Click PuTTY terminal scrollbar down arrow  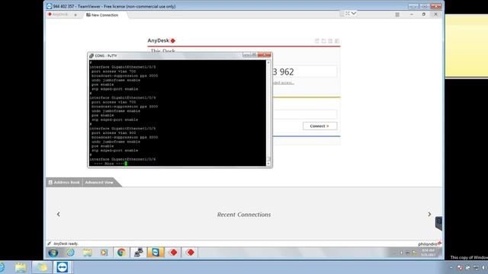coord(268,164)
